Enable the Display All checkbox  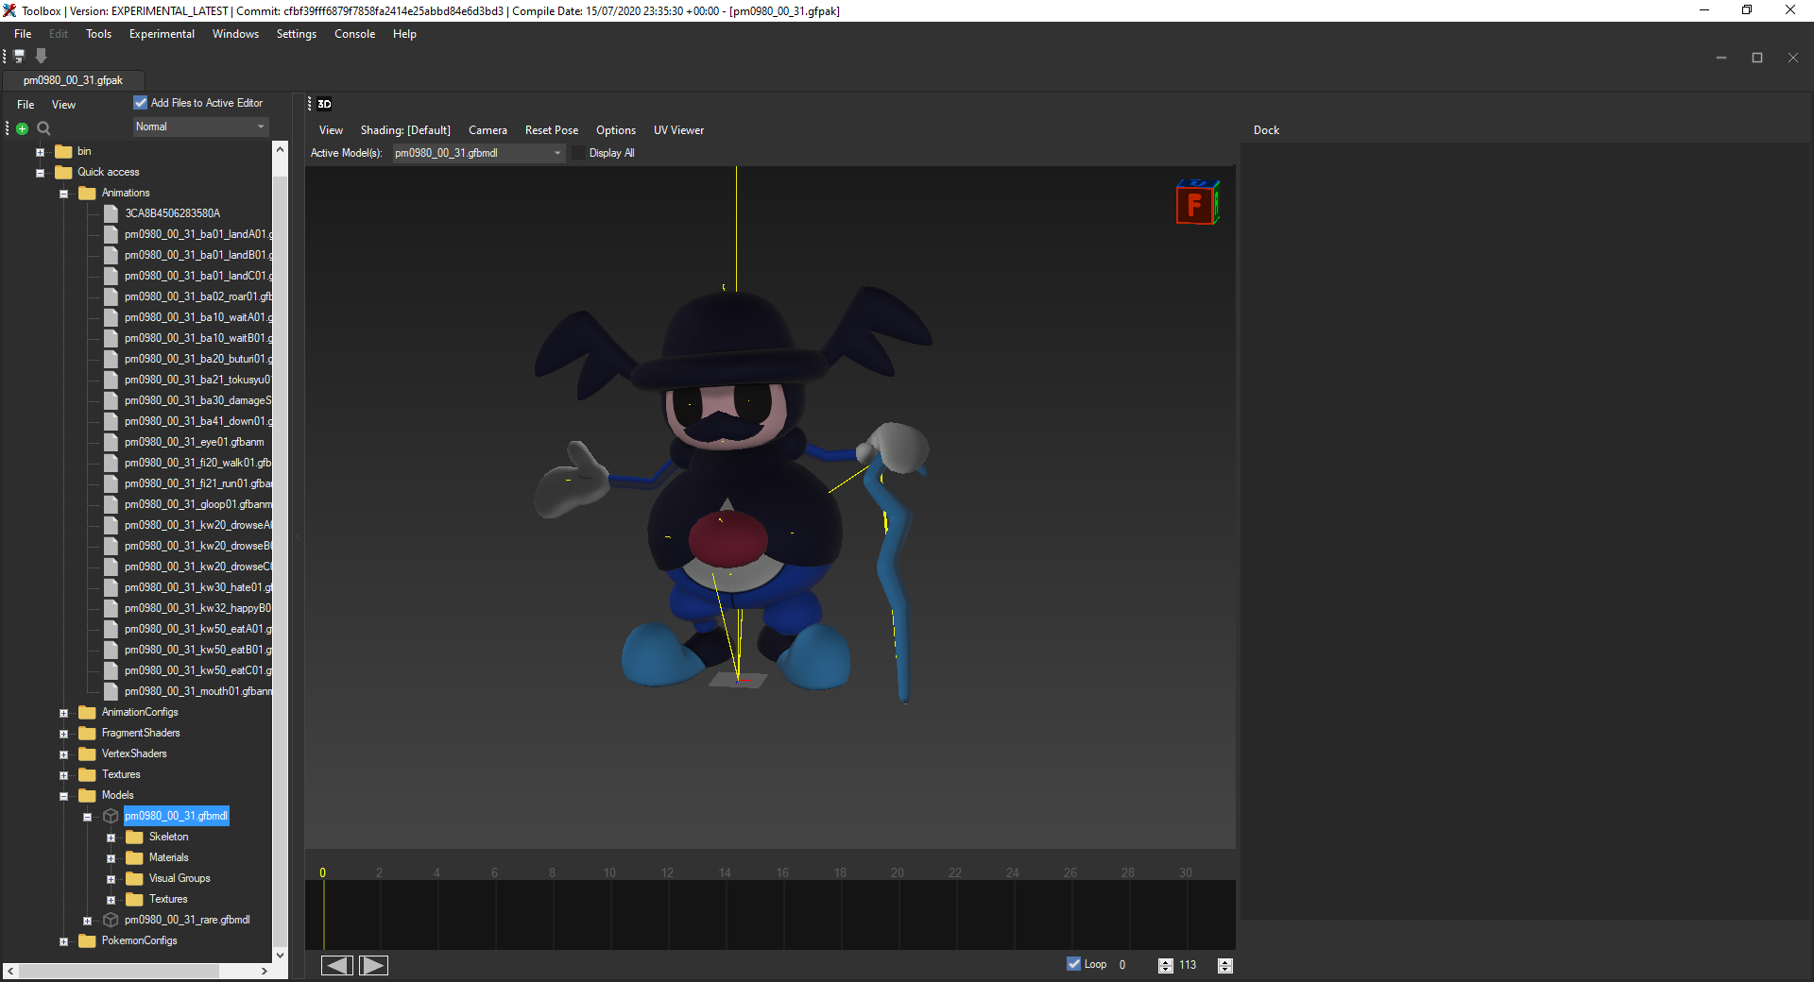(579, 153)
